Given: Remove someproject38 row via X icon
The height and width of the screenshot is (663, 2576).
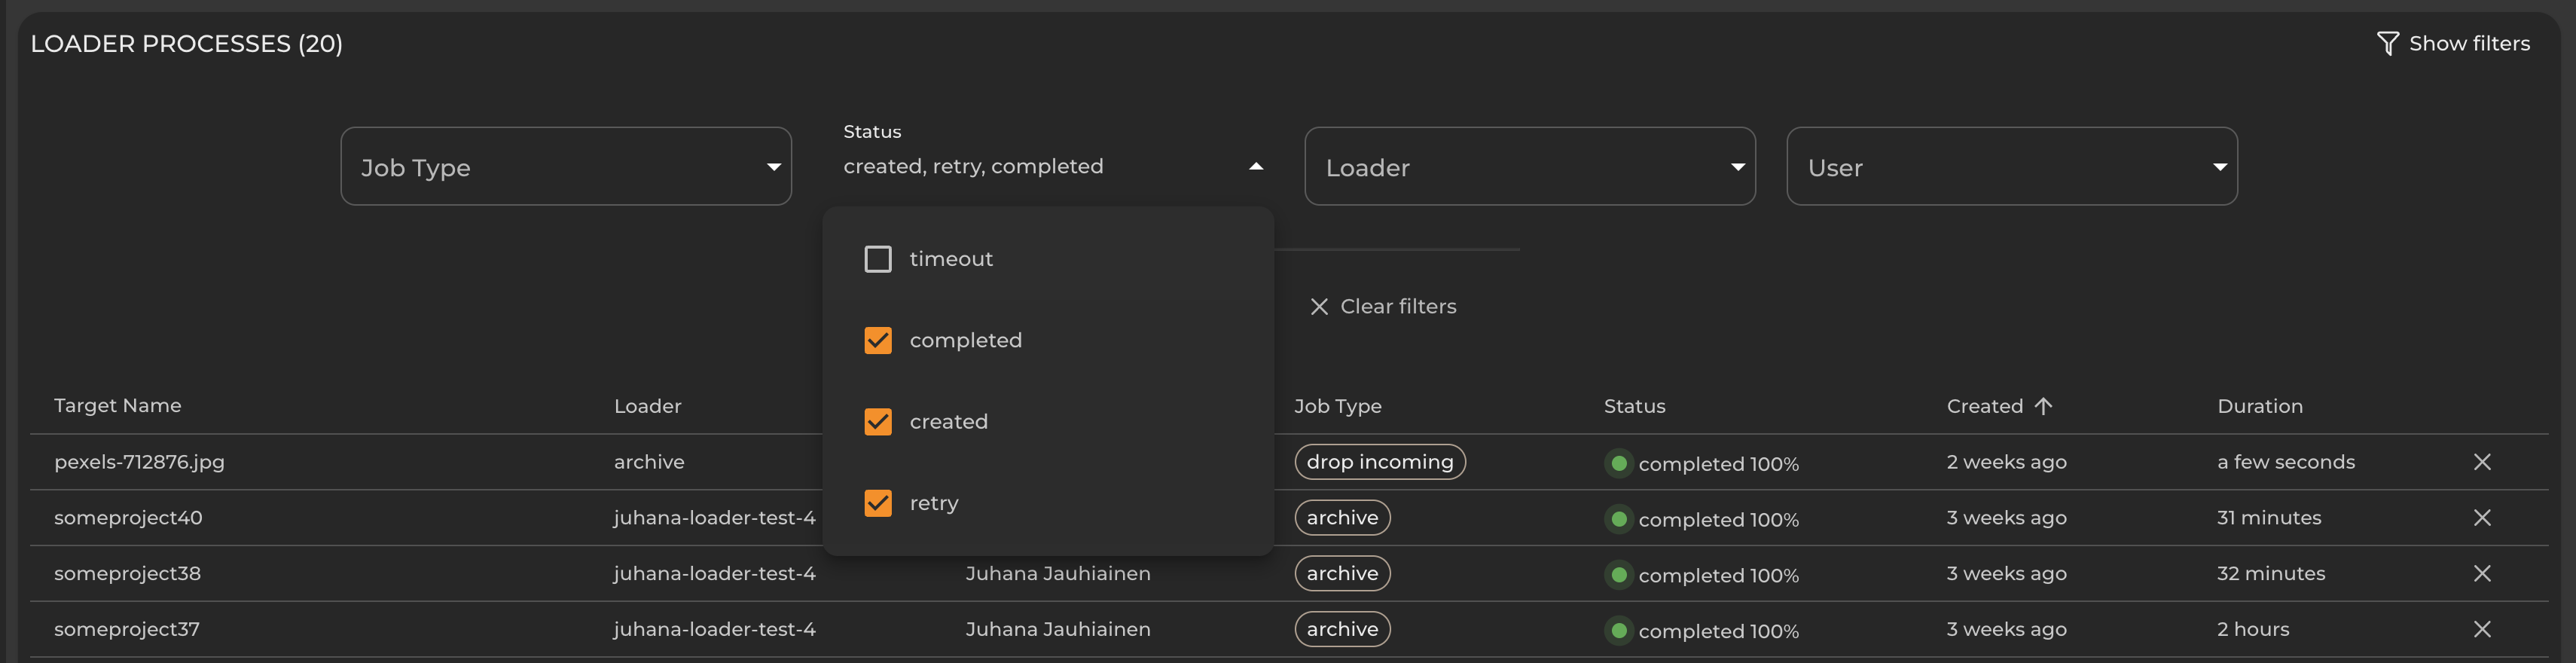Looking at the screenshot, I should (2481, 574).
